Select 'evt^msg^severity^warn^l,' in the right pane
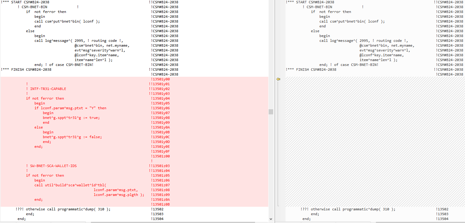This screenshot has height=223, width=465. (x=385, y=50)
